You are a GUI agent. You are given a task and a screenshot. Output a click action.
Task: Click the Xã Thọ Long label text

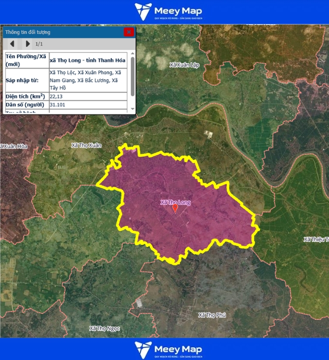tap(175, 202)
